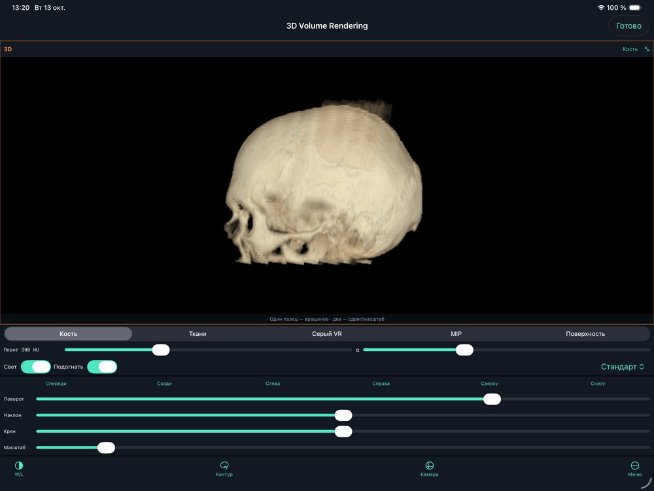Tap the 3D Volume Rendering title
This screenshot has height=491, width=654.
click(327, 26)
